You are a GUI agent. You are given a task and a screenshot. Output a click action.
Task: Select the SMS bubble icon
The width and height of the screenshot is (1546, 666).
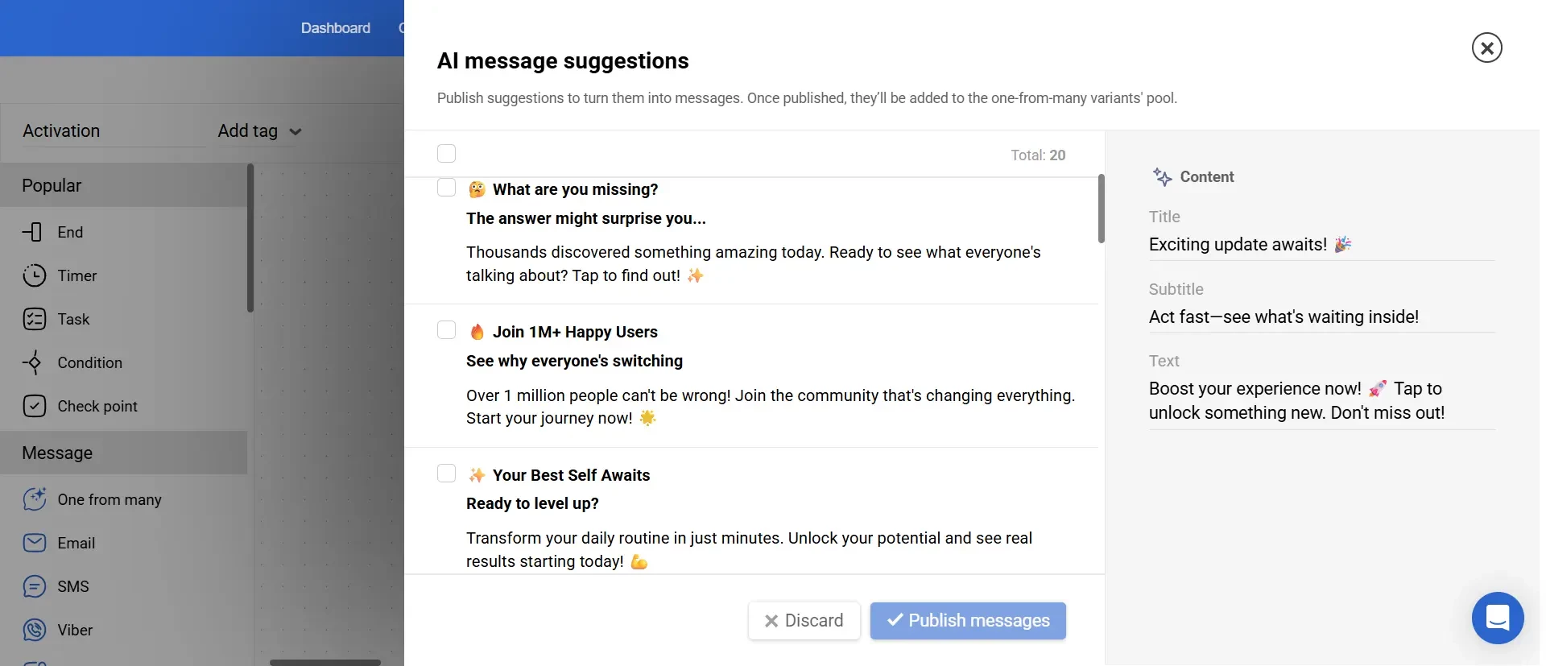(34, 586)
